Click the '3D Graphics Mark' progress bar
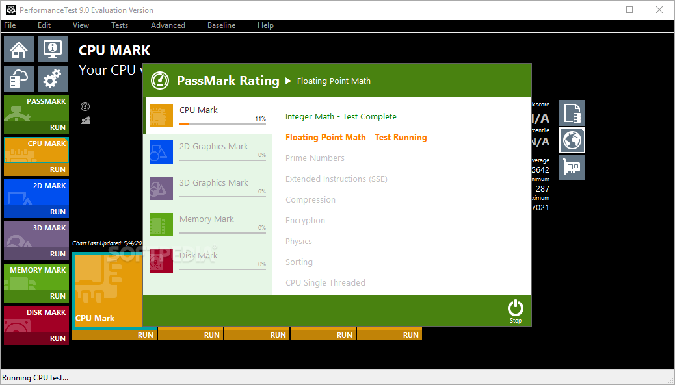The image size is (675, 385). (222, 196)
